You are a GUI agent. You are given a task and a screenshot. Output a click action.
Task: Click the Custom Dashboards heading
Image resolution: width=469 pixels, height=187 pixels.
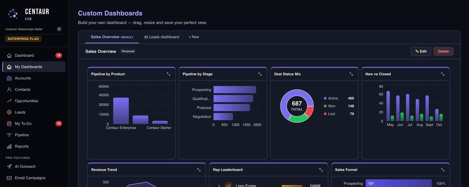click(x=110, y=13)
